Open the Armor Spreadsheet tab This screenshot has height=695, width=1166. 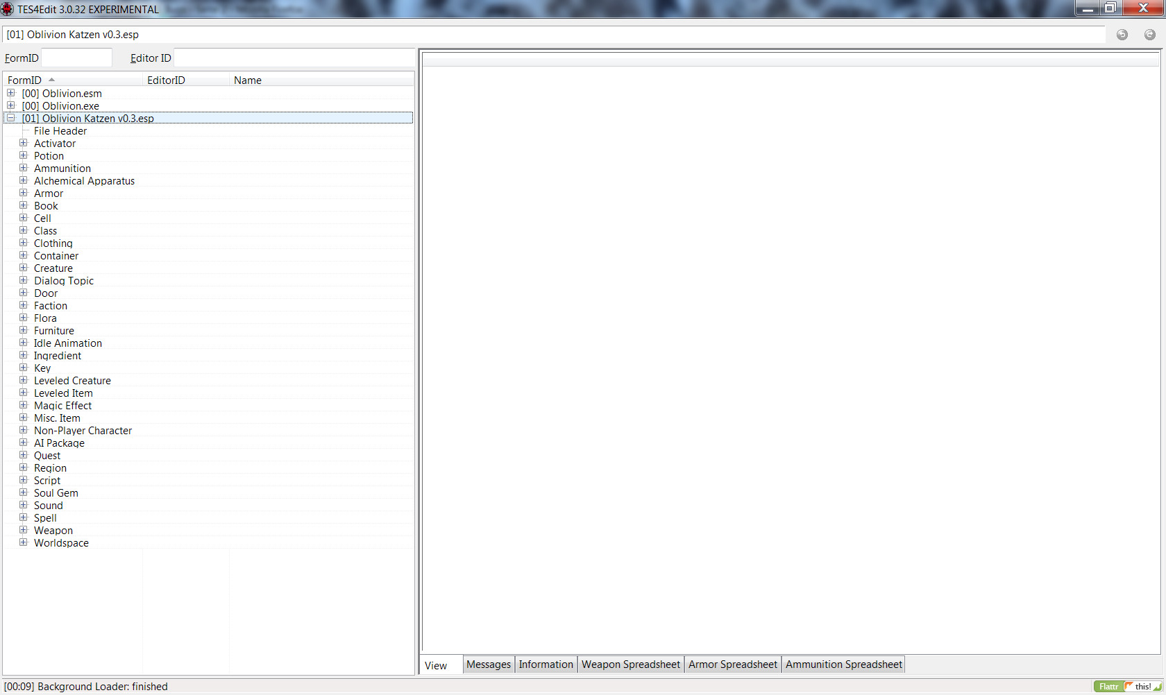732,664
